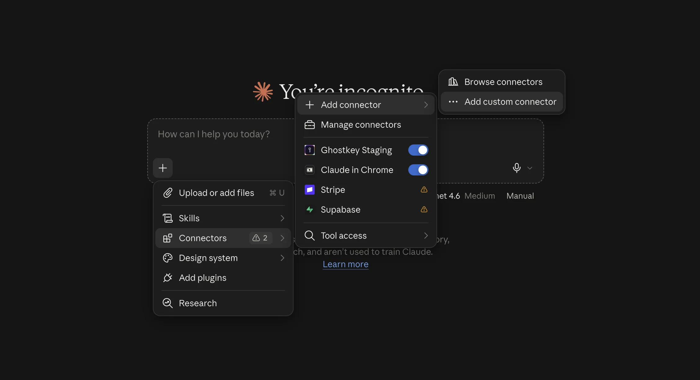Screen dimensions: 700x380
Task: Click the Skills scroll icon
Action: pos(168,218)
